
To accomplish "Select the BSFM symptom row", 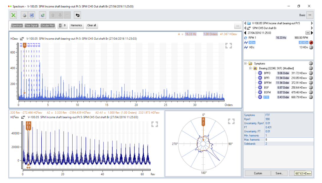I will point(268,92).
